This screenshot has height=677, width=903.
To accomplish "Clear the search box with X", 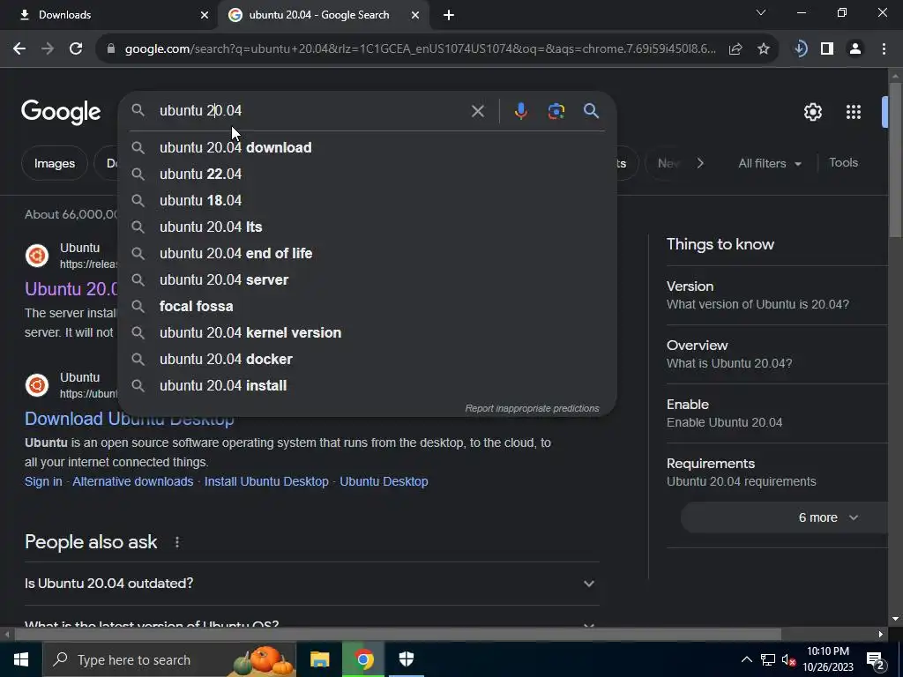I will pos(477,111).
